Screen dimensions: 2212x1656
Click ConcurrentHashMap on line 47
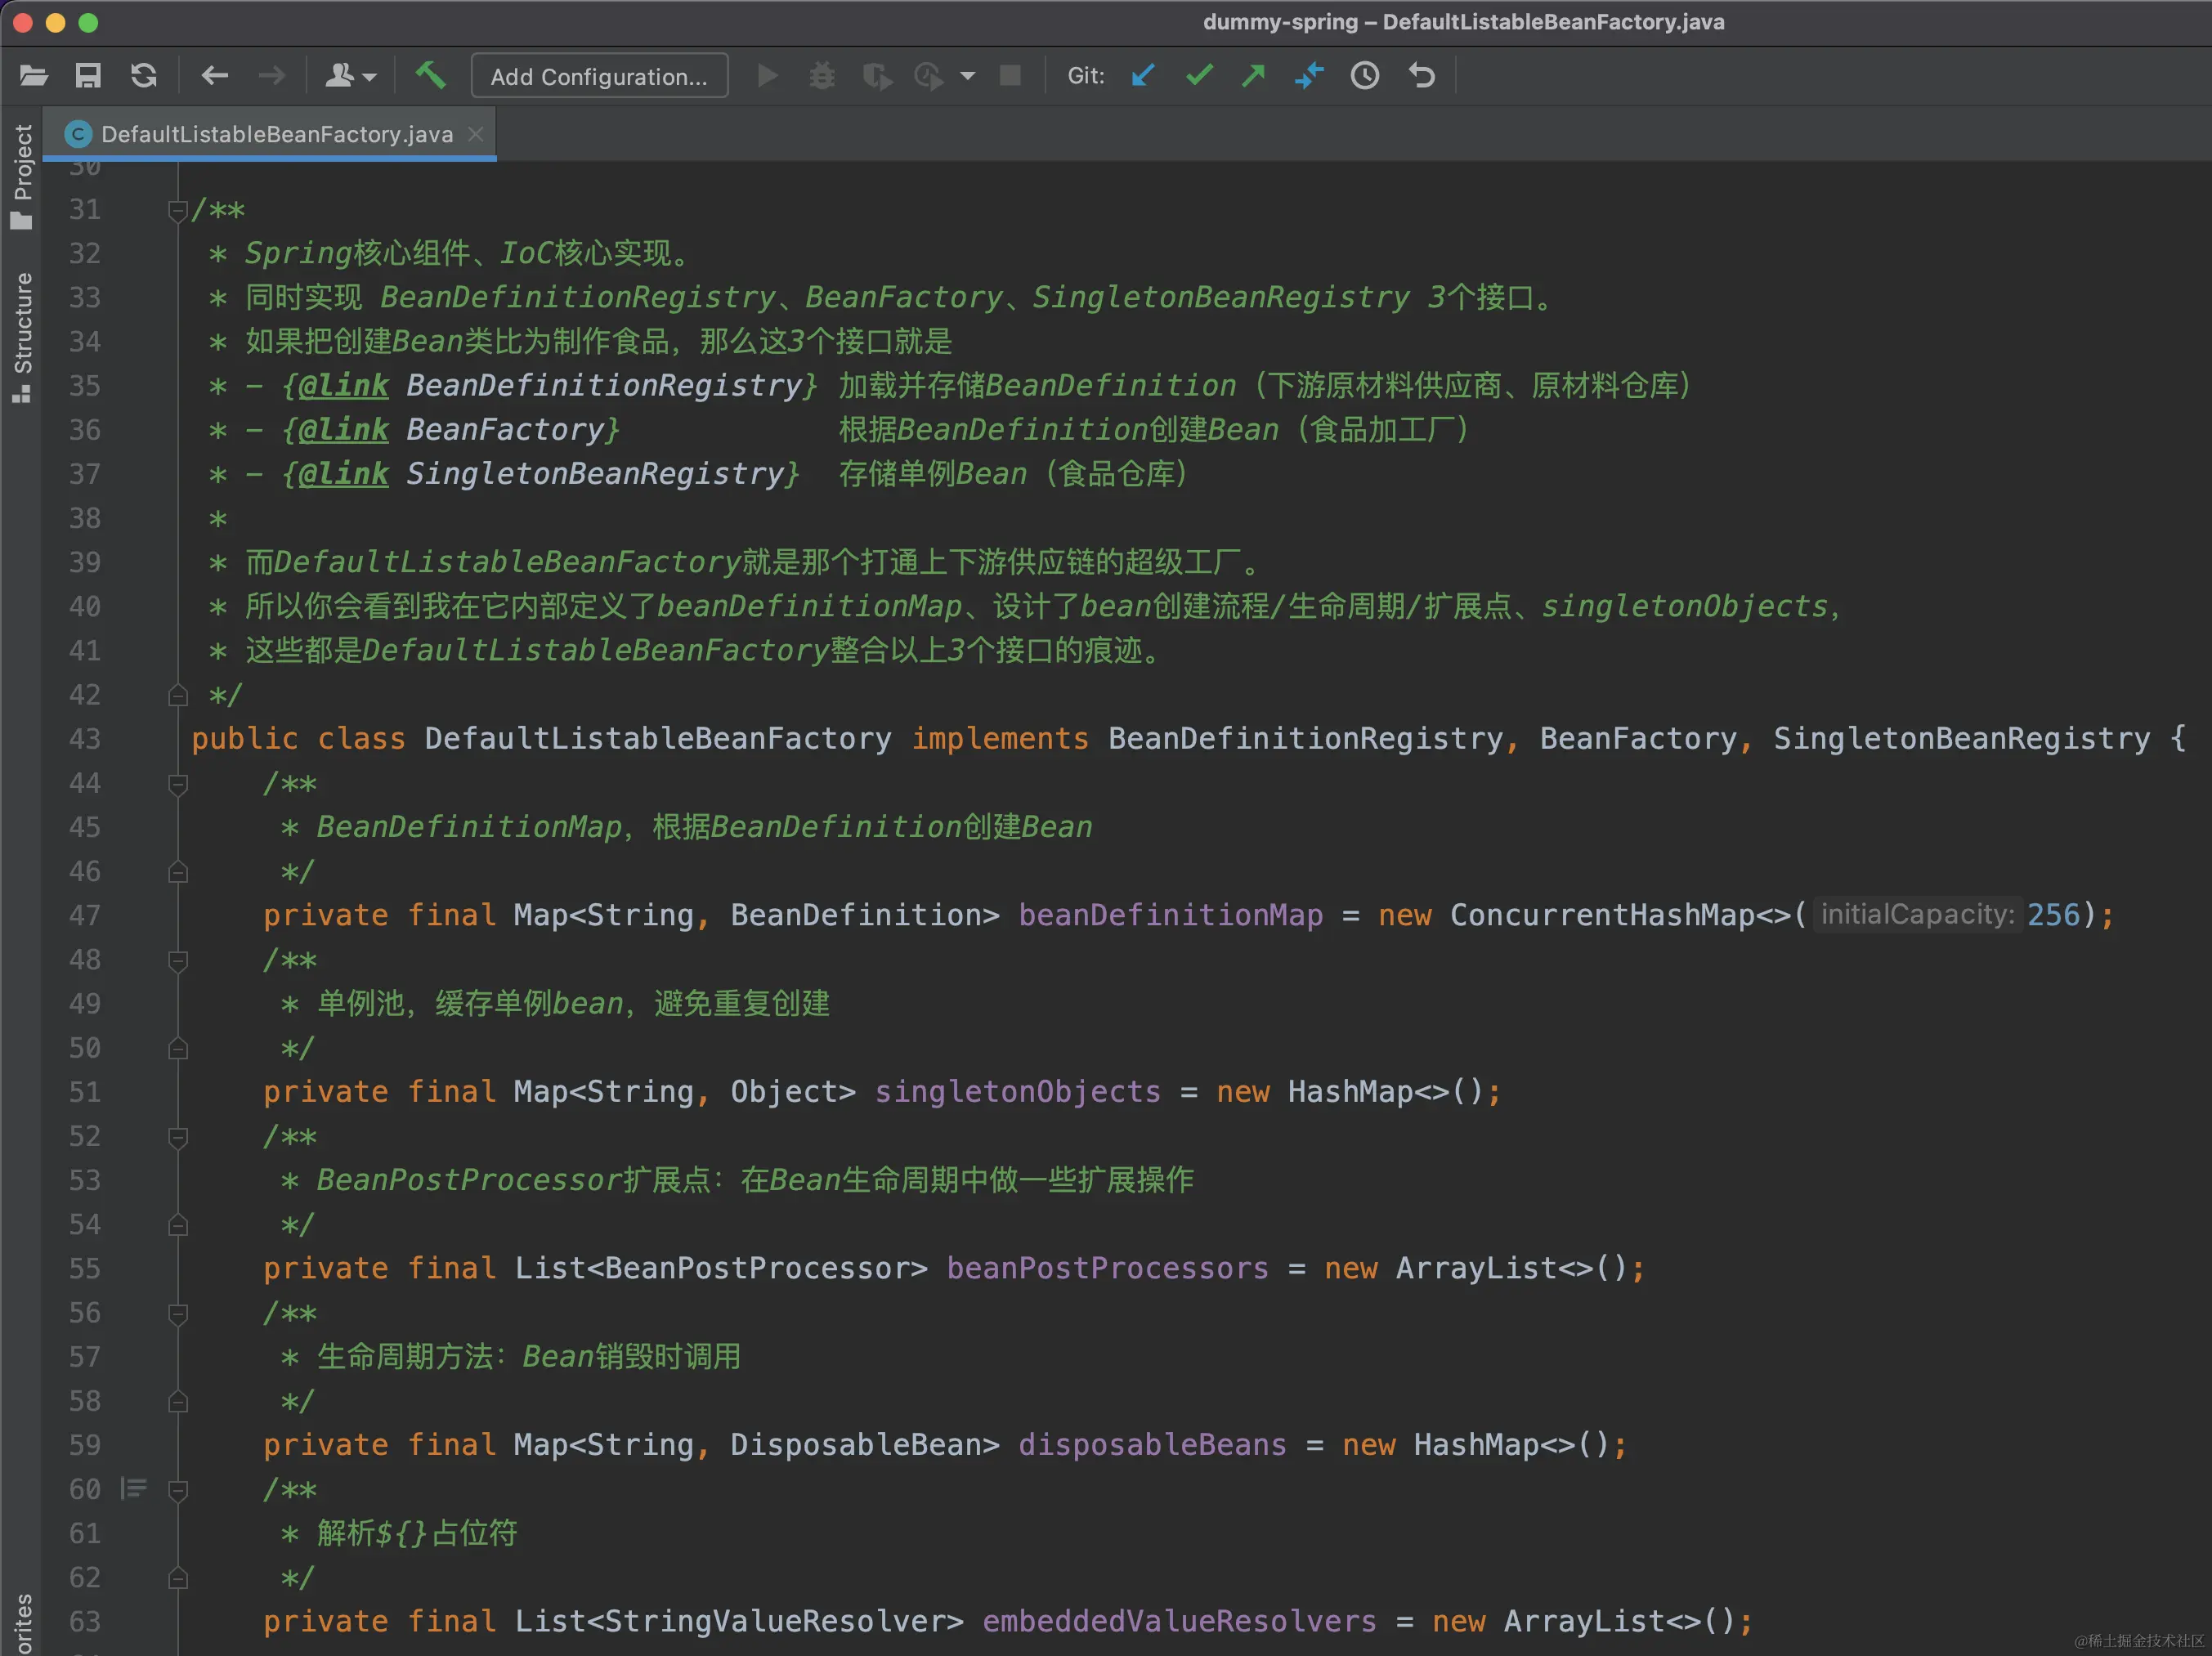1602,915
